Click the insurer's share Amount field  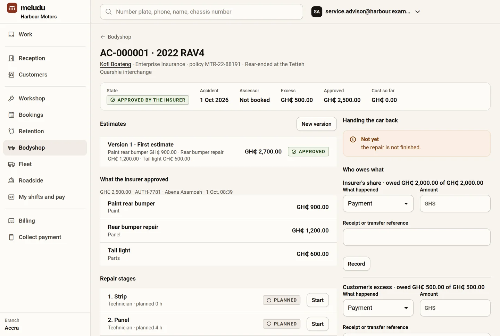coord(455,204)
